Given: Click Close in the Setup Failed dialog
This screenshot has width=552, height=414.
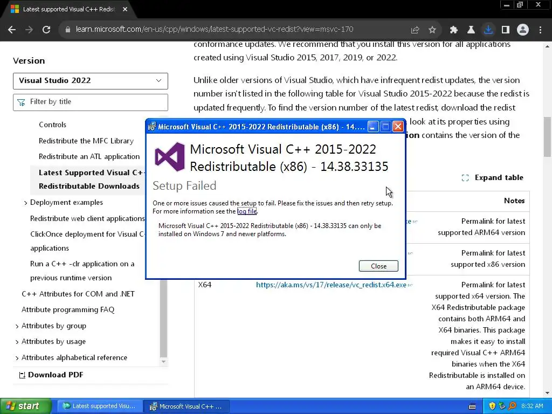Looking at the screenshot, I should click(x=378, y=266).
